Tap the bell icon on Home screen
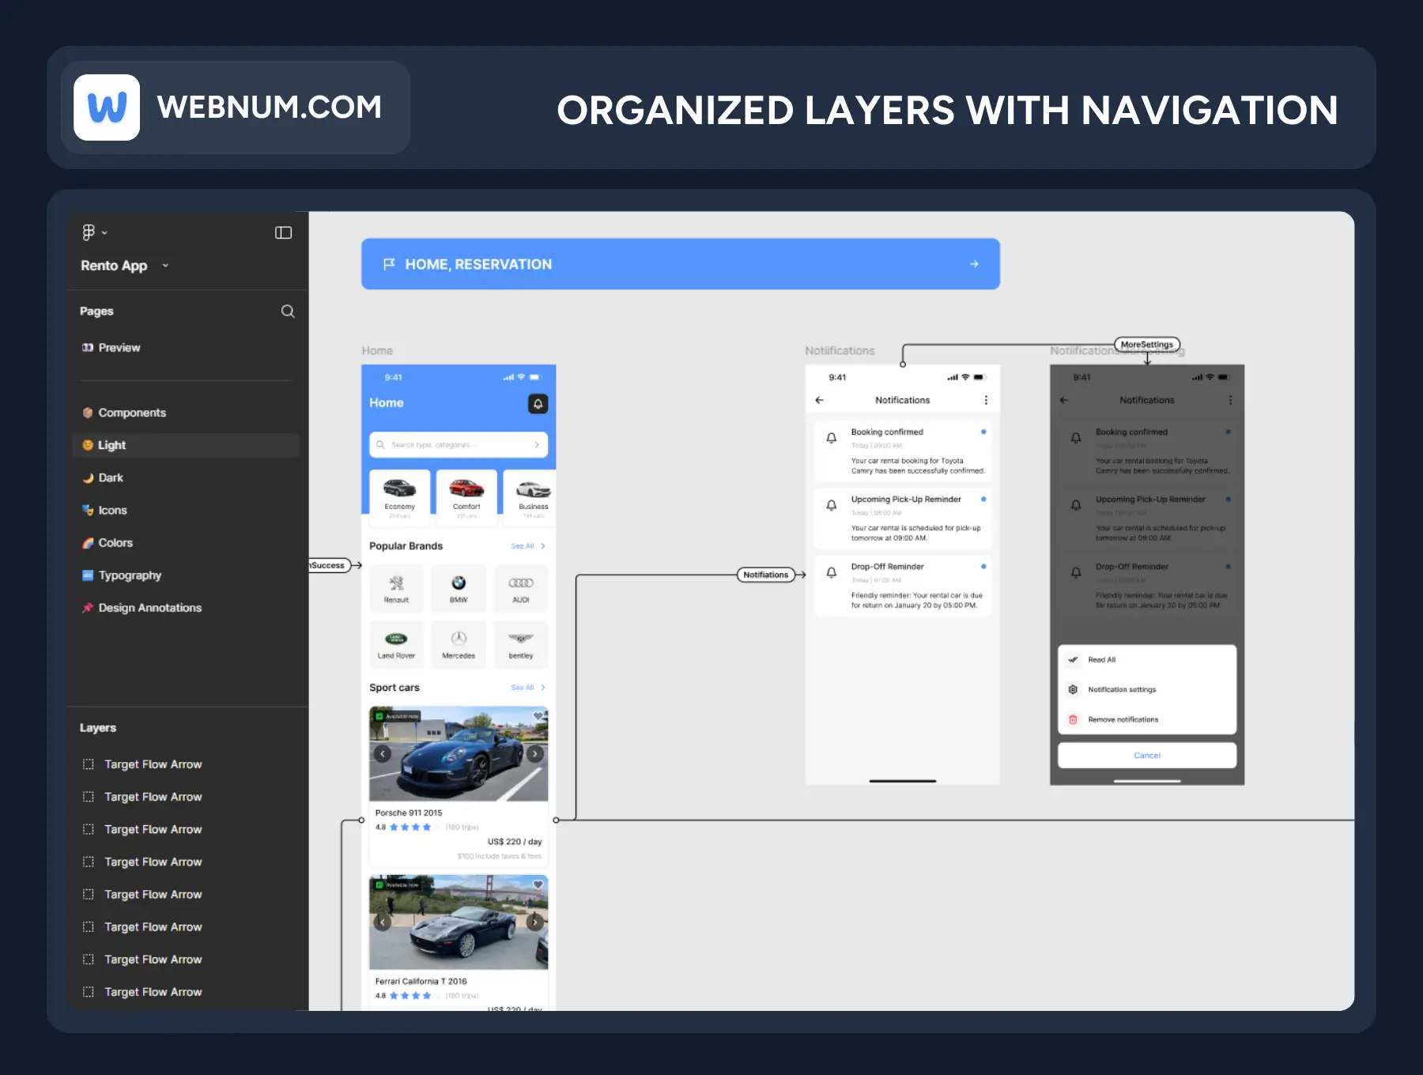The width and height of the screenshot is (1423, 1075). coord(538,404)
